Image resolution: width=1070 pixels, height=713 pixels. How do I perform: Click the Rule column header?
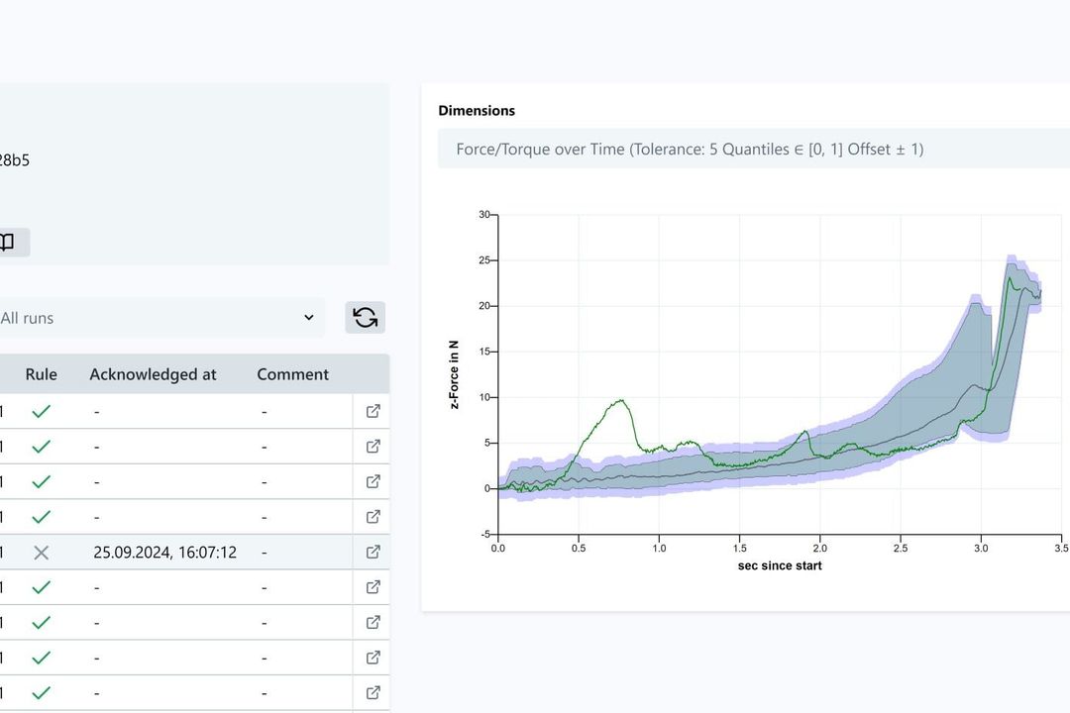pyautogui.click(x=41, y=374)
